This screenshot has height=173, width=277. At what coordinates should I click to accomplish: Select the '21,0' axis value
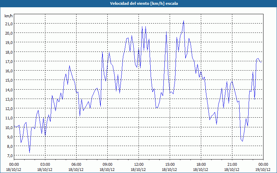tap(9, 24)
